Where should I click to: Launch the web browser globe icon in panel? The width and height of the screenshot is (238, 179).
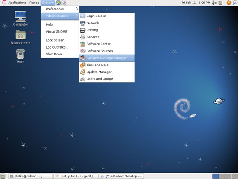click(58, 3)
